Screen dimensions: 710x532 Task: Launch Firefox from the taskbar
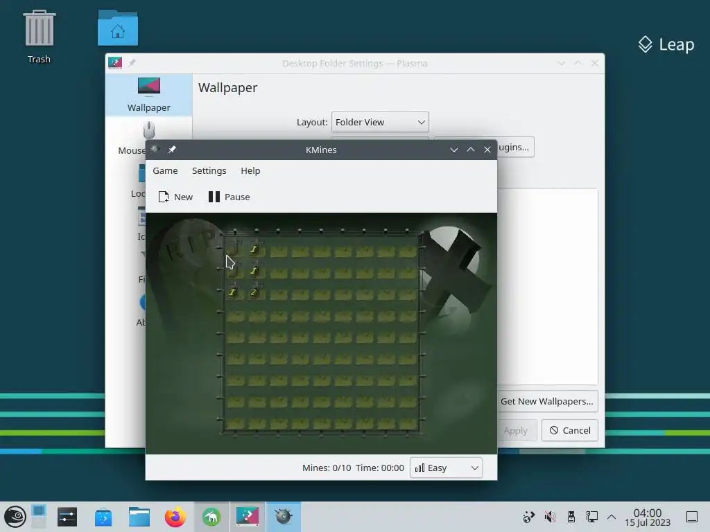coord(175,517)
